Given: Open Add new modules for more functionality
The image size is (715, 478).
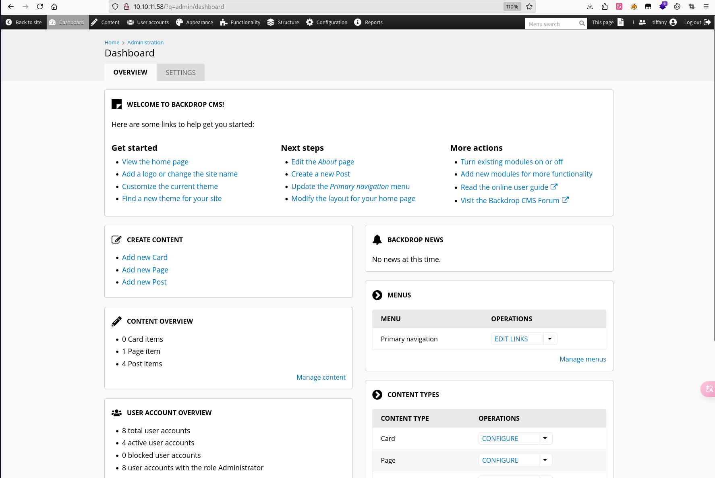Looking at the screenshot, I should [x=526, y=174].
